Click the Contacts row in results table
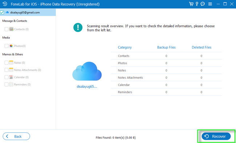The image size is (236, 143). [x=166, y=56]
